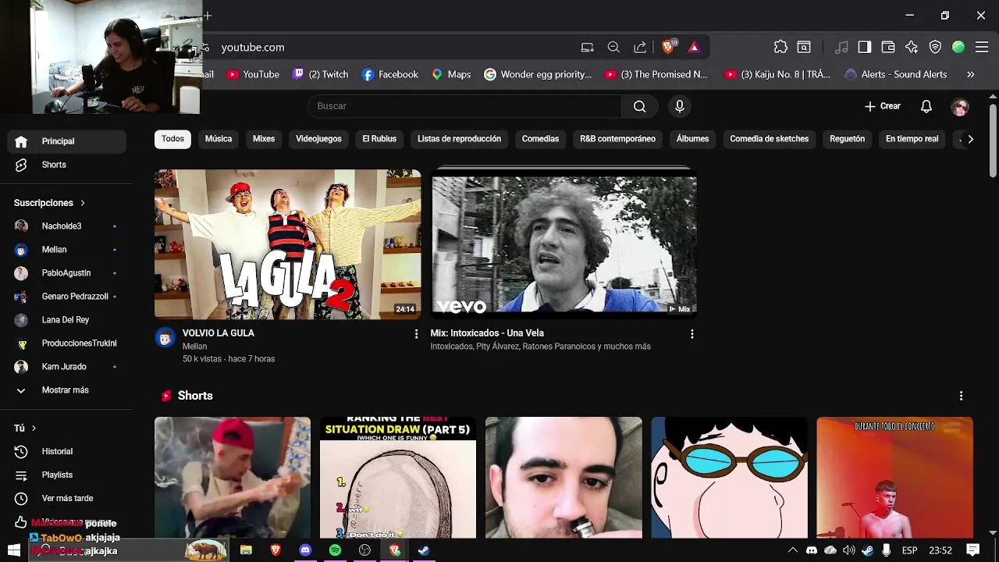
Task: Expand Mostrar más subscriptions
Action: [x=66, y=390]
